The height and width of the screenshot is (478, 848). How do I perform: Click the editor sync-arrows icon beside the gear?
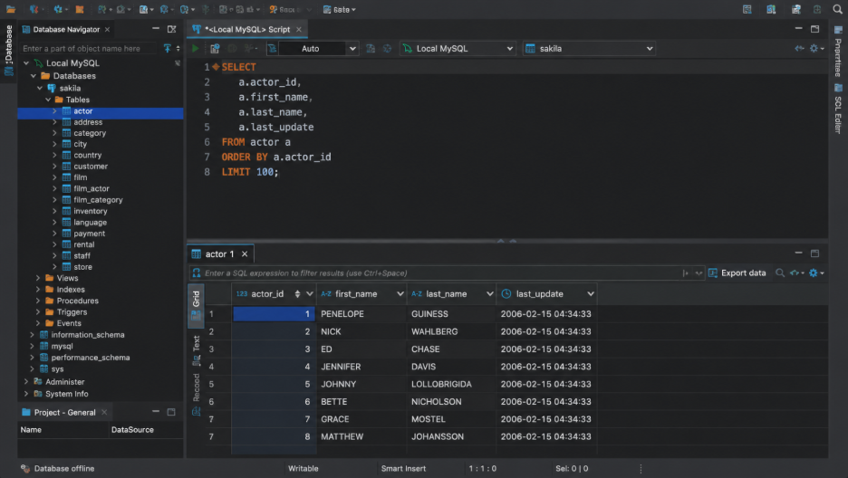point(799,49)
